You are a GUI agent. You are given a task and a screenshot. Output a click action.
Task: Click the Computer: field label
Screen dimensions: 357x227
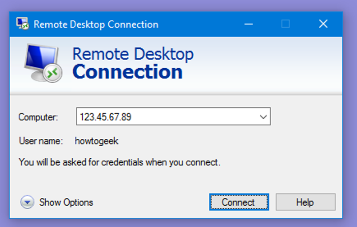[38, 117]
